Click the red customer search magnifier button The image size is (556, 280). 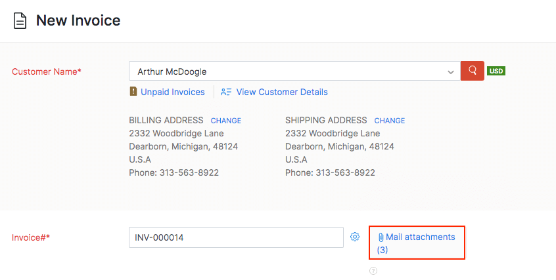(x=473, y=71)
